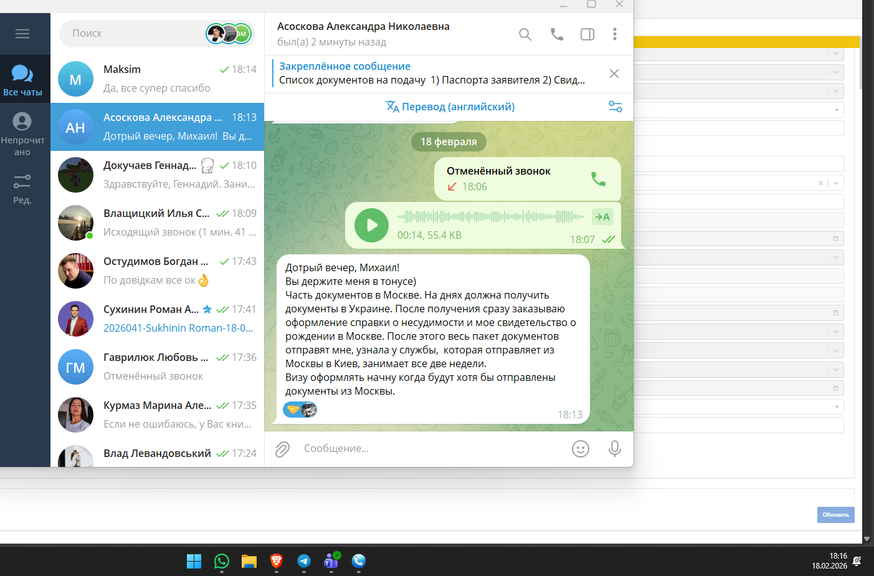874x576 pixels.
Task: Click the blue M avatar of Maksim
Action: [x=75, y=79]
